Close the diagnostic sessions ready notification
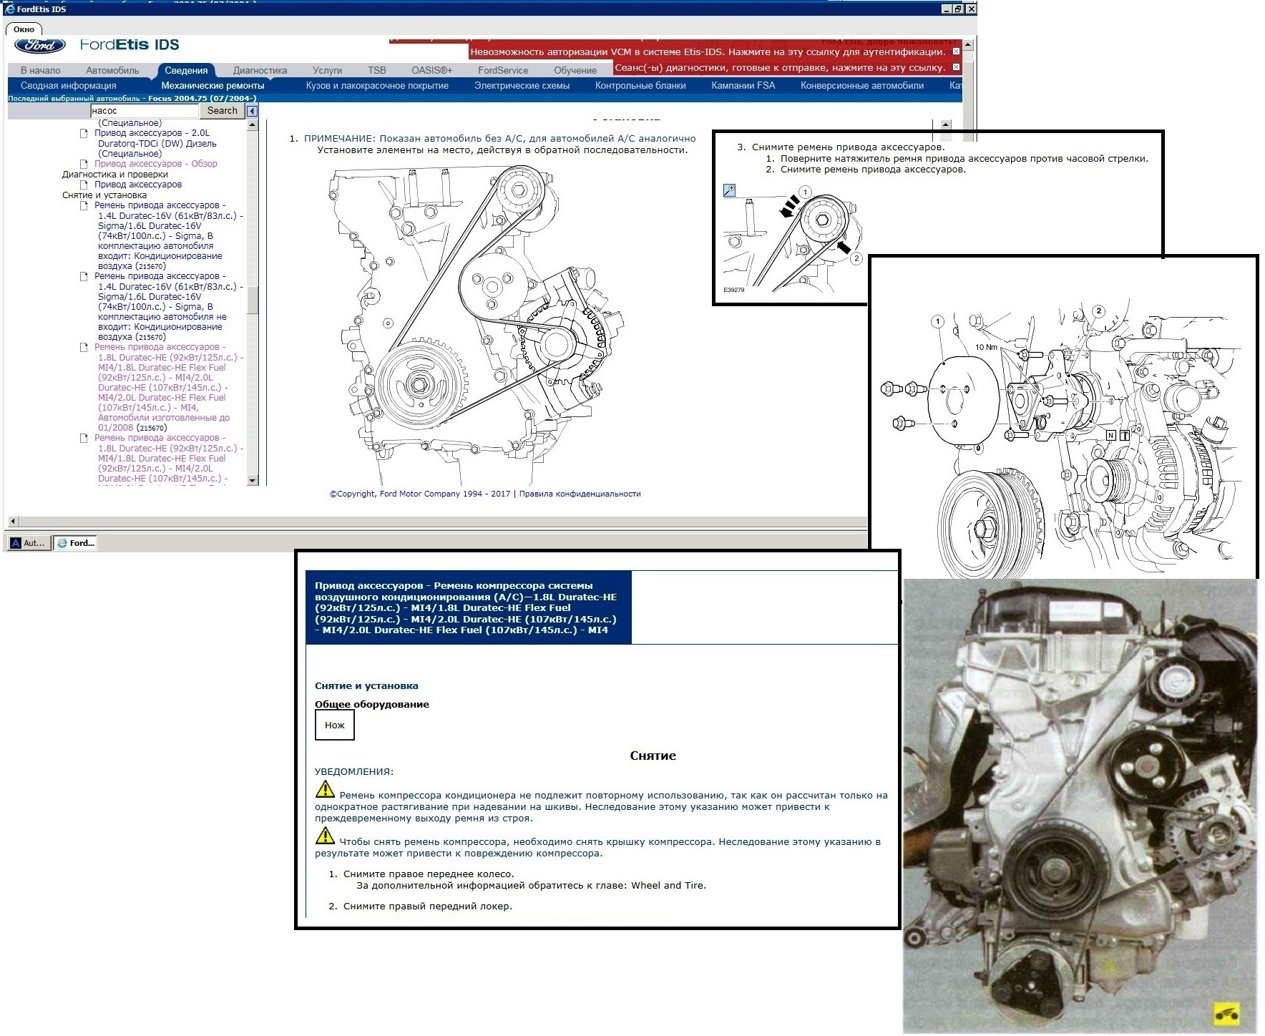1265x1036 pixels. tap(956, 67)
